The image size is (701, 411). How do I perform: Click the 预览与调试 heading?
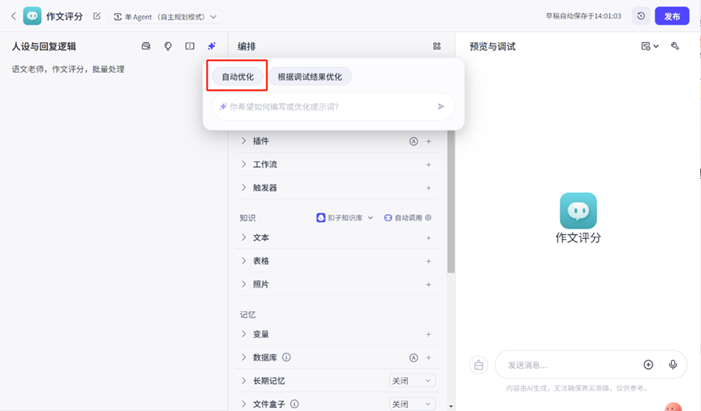pyautogui.click(x=492, y=46)
